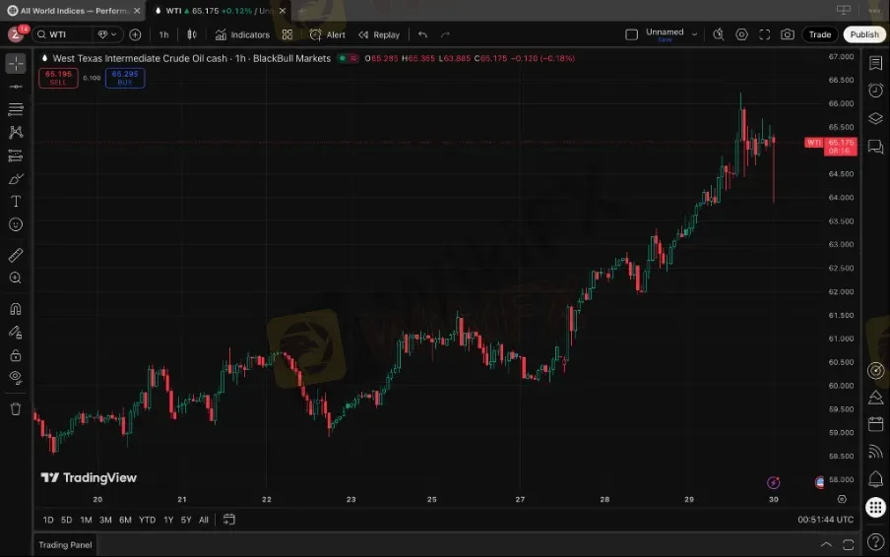Switch to the All World Indices tab
Image resolution: width=890 pixels, height=557 pixels.
75,10
